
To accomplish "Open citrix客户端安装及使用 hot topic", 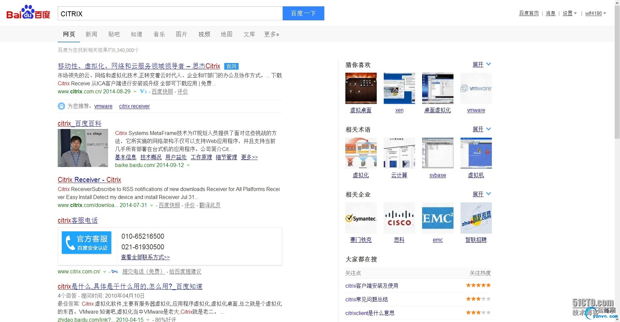I will 372,286.
